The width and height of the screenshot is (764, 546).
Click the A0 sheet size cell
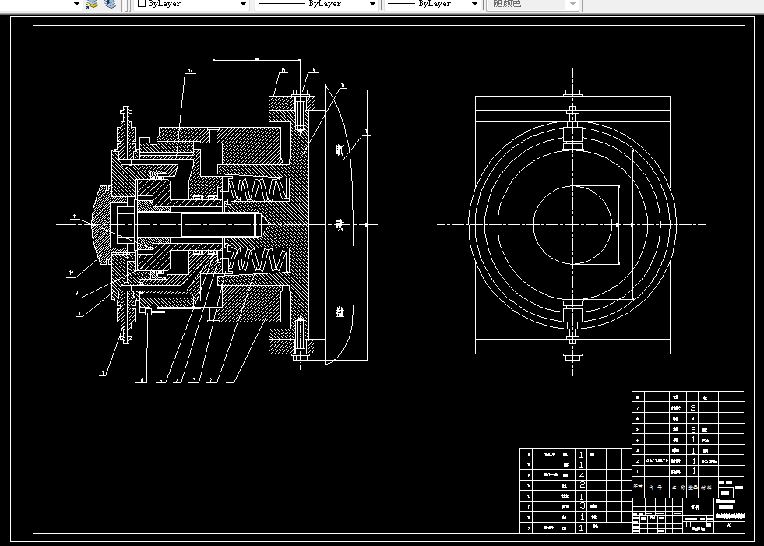pyautogui.click(x=729, y=526)
